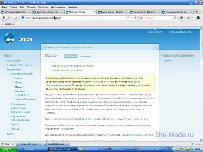Open Создать публикацию in the sidebar
This screenshot has width=203, height=152.
[x=19, y=65]
